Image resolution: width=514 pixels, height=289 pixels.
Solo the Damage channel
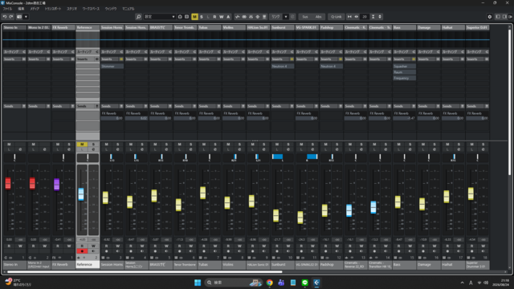tap(434, 144)
